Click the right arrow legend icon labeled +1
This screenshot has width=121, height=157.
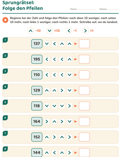[x=85, y=31]
